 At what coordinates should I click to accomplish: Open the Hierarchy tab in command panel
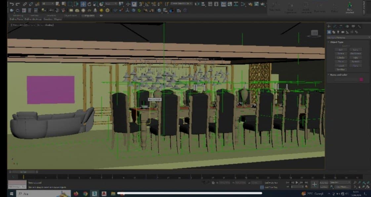pyautogui.click(x=341, y=26)
